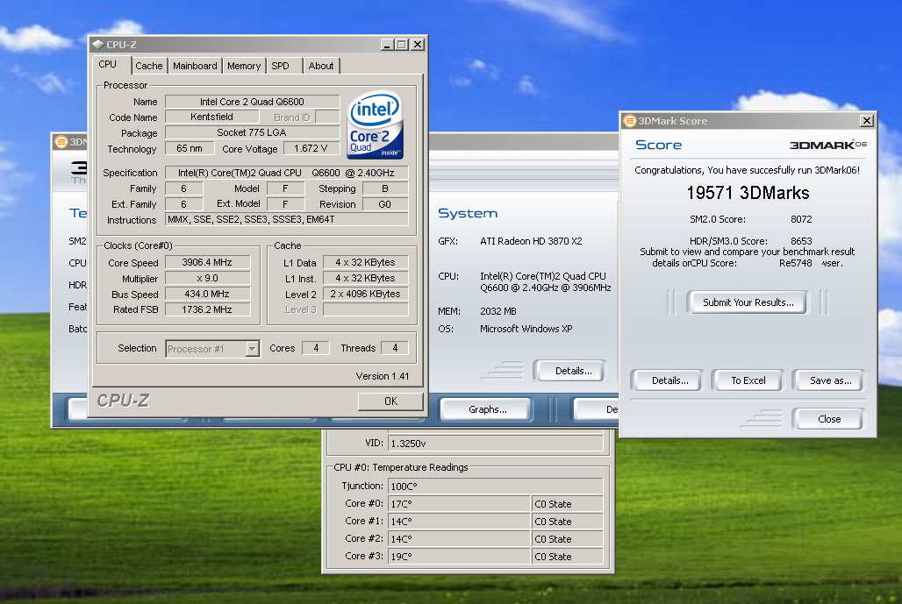Click the System heading in 3DMark window
This screenshot has width=902, height=604.
(x=467, y=213)
